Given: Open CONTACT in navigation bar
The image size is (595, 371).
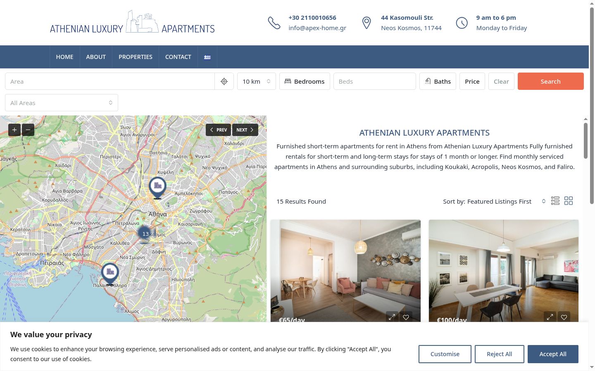Looking at the screenshot, I should [x=178, y=57].
